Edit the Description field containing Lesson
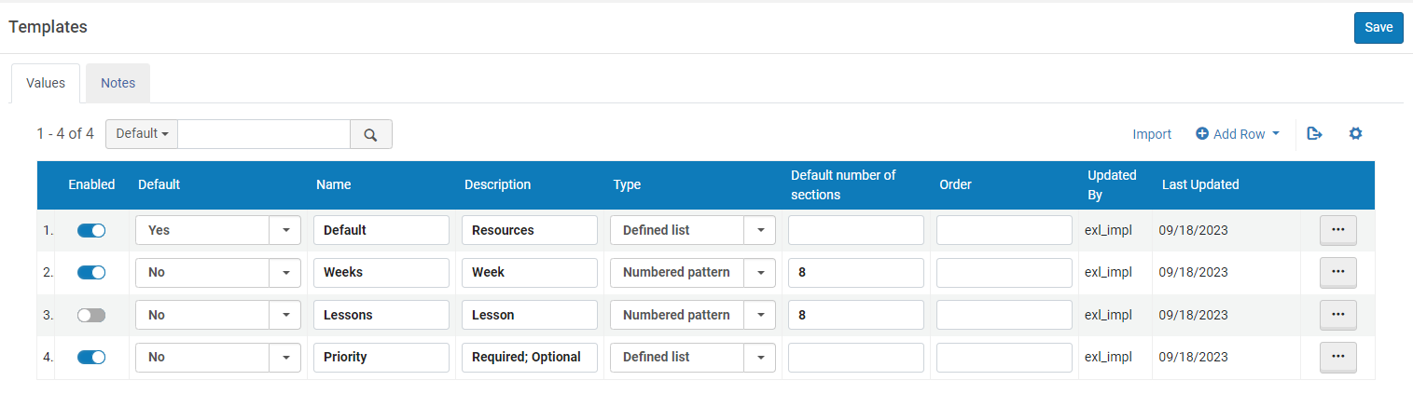This screenshot has width=1413, height=394. tap(530, 315)
